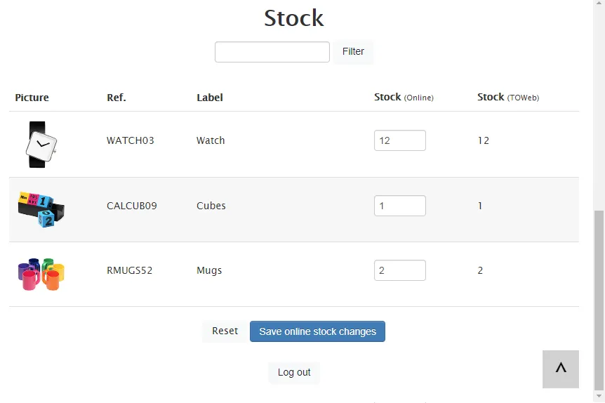The image size is (605, 403).
Task: Click the CALCUB09 reference text
Action: 132,206
